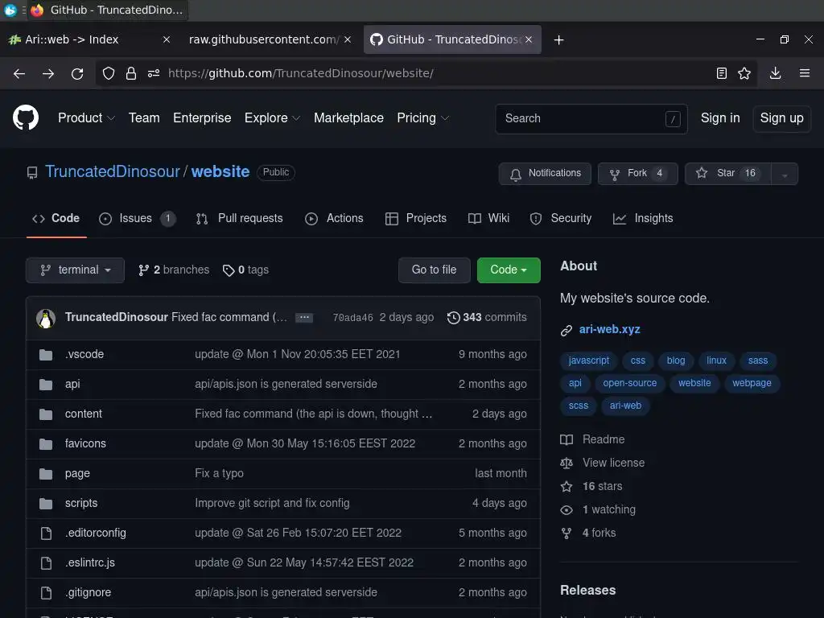This screenshot has height=618, width=824.
Task: Expand the Star lists dropdown arrow
Action: tap(785, 174)
